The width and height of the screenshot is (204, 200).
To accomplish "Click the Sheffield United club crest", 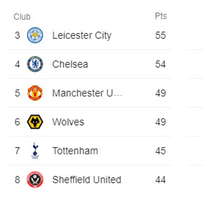I will point(35,180).
